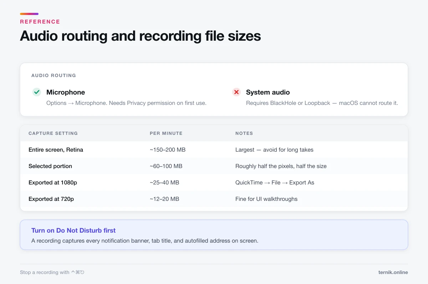Select the System audio heading

(268, 92)
